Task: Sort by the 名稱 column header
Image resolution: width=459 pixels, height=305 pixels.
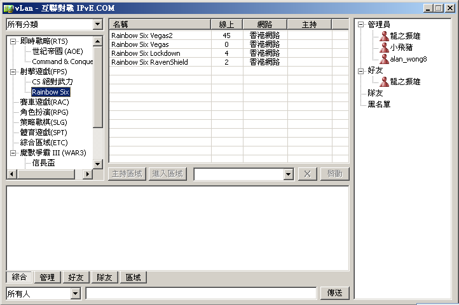Action: tap(160, 25)
